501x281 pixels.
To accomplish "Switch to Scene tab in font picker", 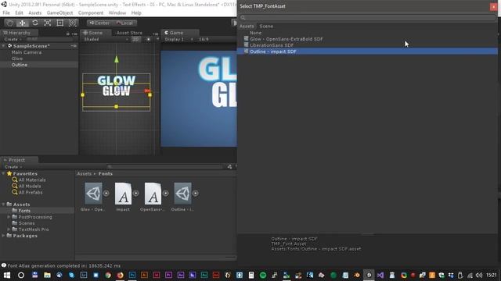I will (266, 27).
